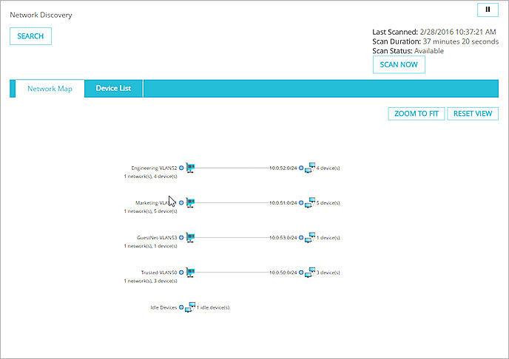Expand the Idle Devices node circle
509x359 pixels.
coord(181,307)
